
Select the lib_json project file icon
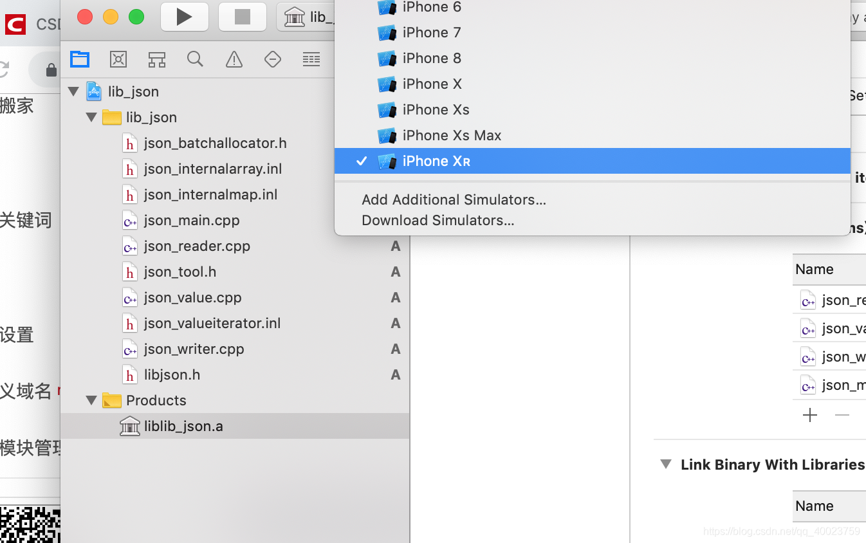[94, 91]
